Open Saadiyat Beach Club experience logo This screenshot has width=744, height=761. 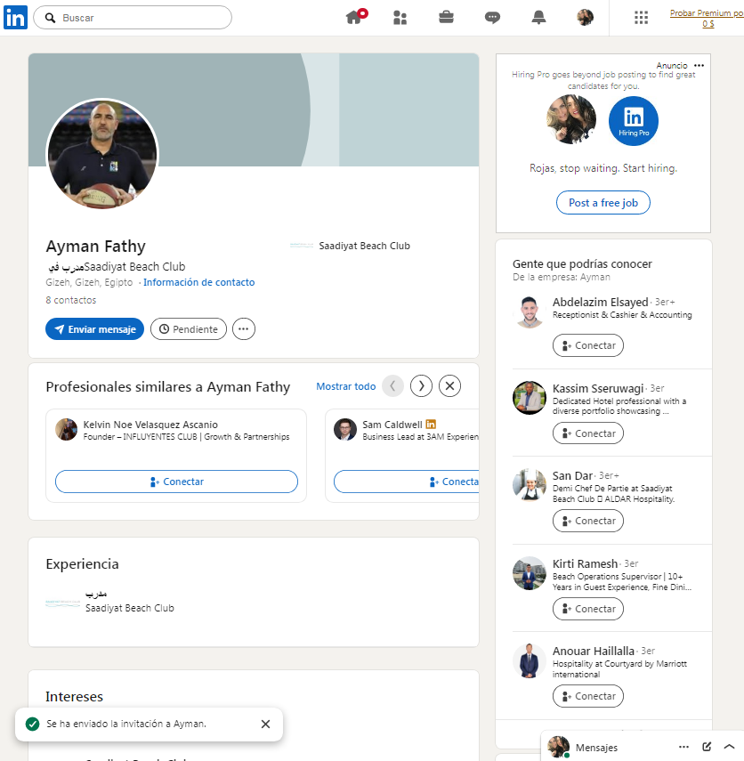tap(62, 603)
